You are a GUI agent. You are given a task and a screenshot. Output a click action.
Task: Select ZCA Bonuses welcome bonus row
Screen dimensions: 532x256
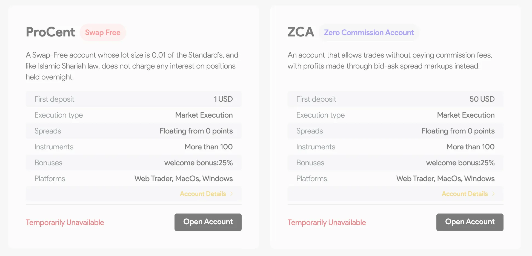click(x=396, y=163)
